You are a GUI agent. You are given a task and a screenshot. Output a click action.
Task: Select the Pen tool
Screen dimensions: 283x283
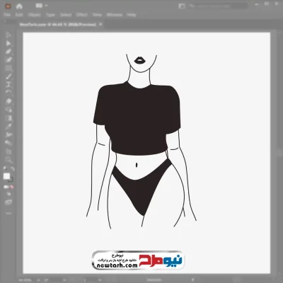(x=8, y=52)
